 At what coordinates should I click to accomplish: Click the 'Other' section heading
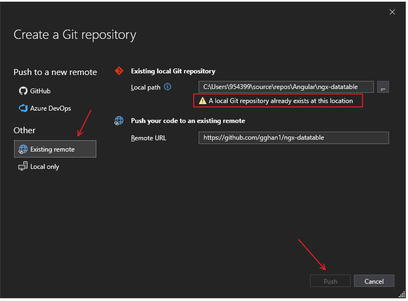click(x=24, y=130)
